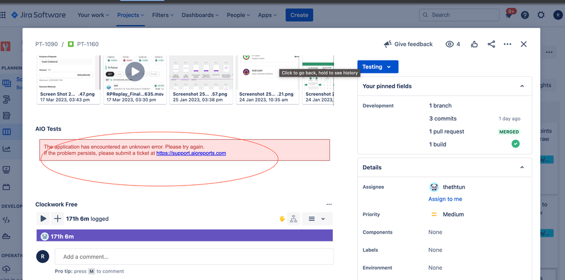Open the Screen Shot 2... .47.png attachment thumbnail
565x280 pixels.
tap(69, 80)
